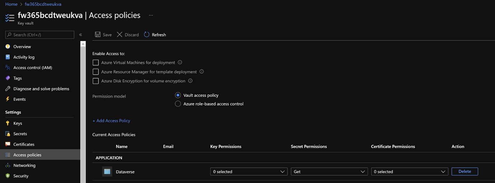Open Key Permissions dropdown for Dataverse
Viewport: 495px width, 183px height.
coord(248,172)
